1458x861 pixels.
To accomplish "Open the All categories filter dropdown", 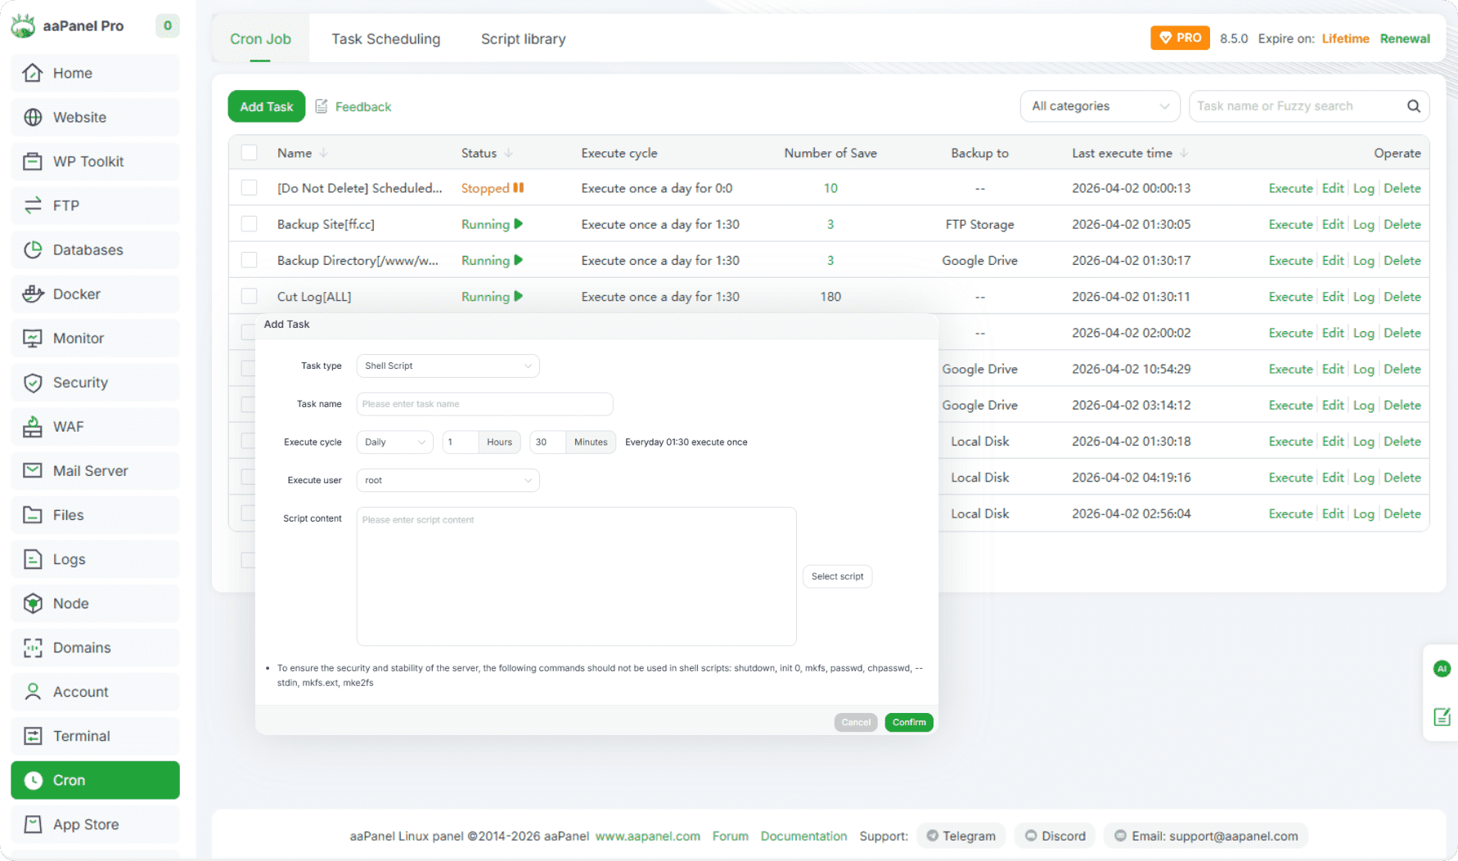I will point(1099,106).
